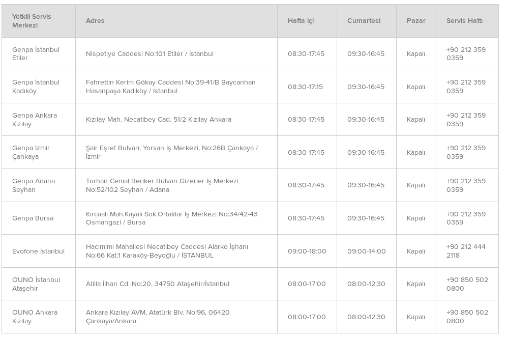
Task: Click the Nispetiye Caddesi No:101 address
Action: coord(150,54)
